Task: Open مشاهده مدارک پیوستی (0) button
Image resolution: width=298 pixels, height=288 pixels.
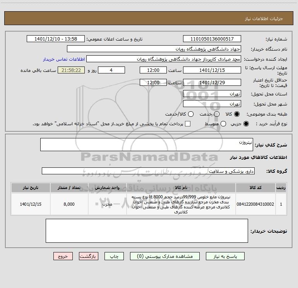Action: click(165, 256)
